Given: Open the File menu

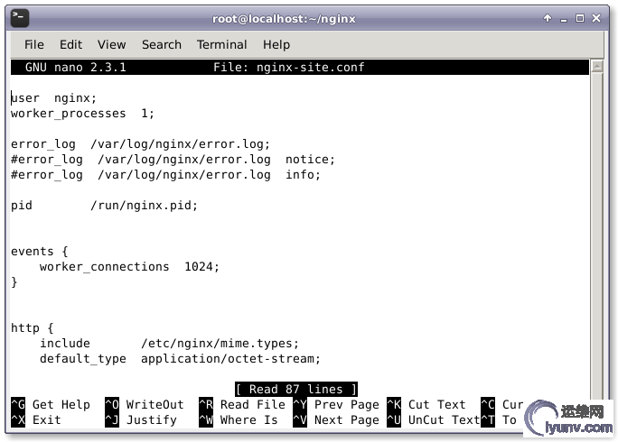Looking at the screenshot, I should [34, 44].
